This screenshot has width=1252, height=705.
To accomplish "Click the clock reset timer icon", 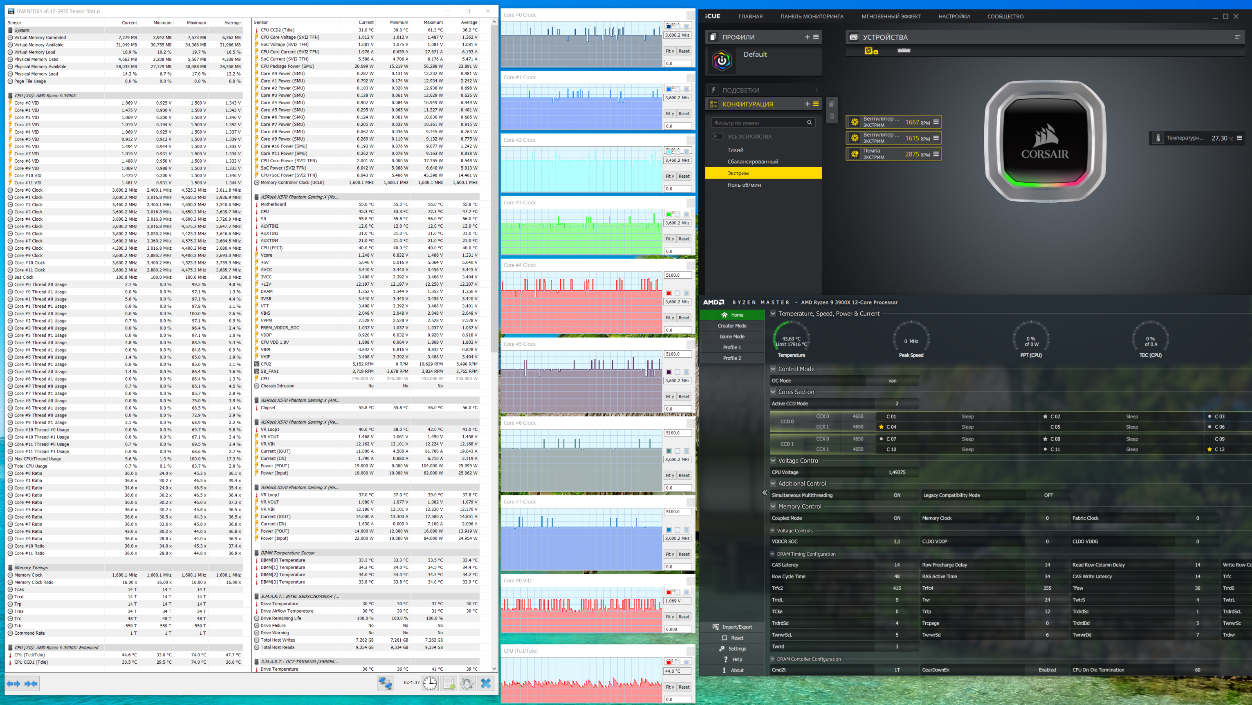I will pyautogui.click(x=430, y=683).
